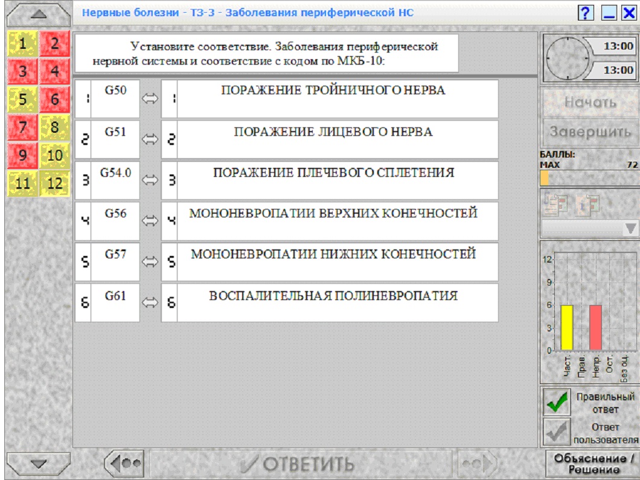Click the window title Нервные болезни
The image size is (640, 480).
tap(248, 13)
